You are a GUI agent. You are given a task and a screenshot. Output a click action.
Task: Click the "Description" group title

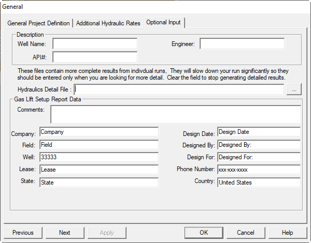coord(30,35)
